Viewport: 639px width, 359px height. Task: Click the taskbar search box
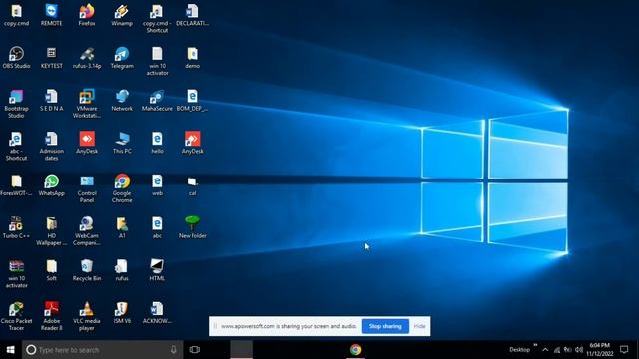[102, 350]
